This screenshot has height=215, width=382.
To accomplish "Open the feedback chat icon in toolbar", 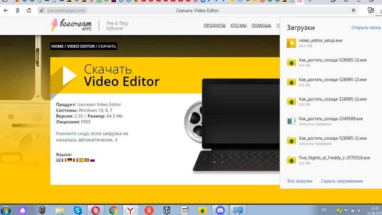I will coord(371,10).
